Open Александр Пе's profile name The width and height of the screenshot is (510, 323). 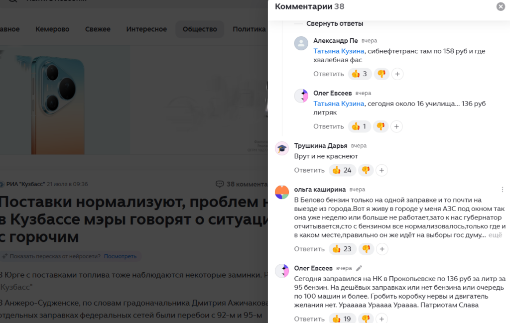(335, 41)
